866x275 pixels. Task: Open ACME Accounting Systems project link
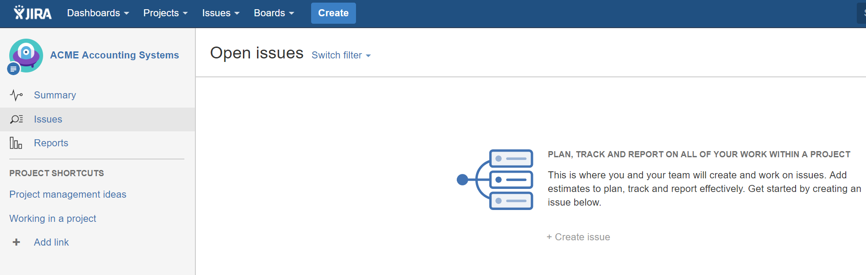click(x=114, y=55)
